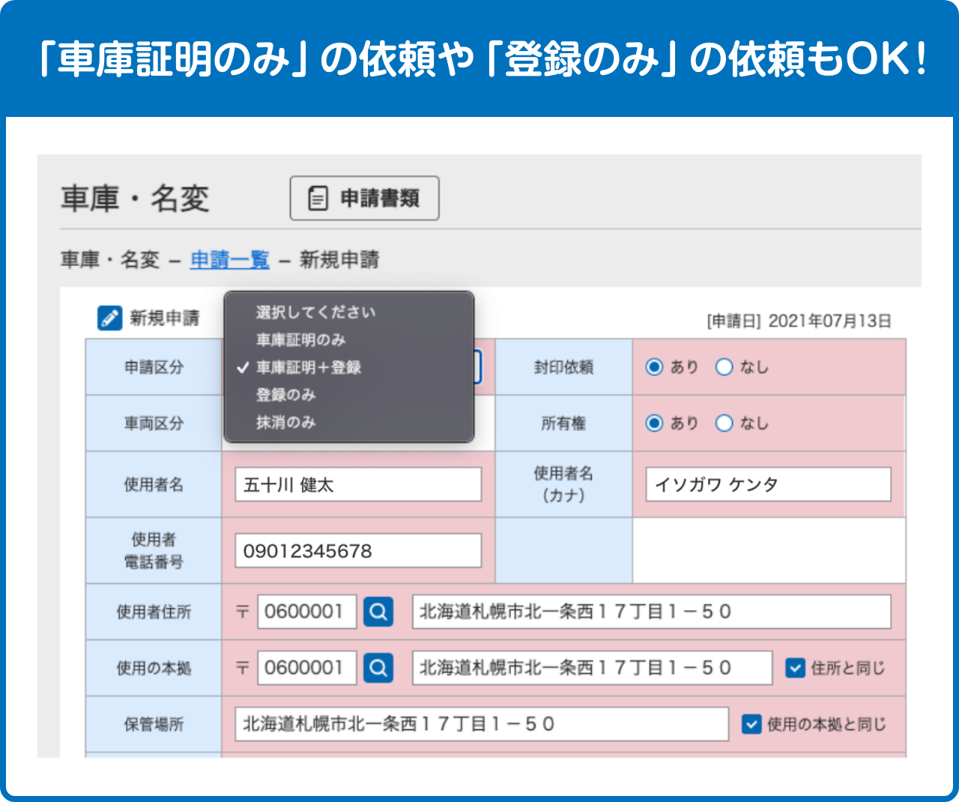Image resolution: width=959 pixels, height=802 pixels.
Task: Select なし for 所有権
Action: [724, 423]
